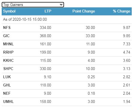Click the KKHC stock symbol

pos(9,60)
